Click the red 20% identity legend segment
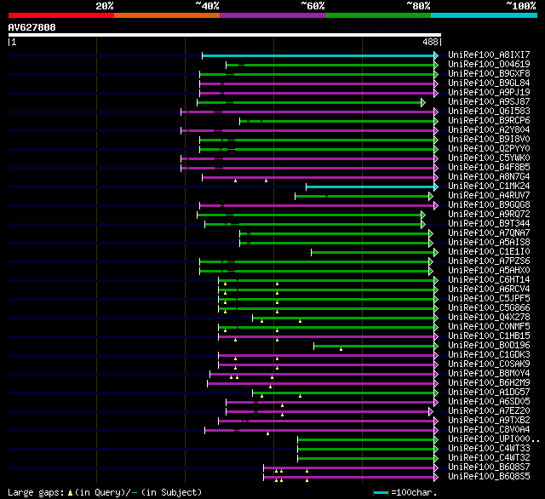Viewport: 545px width, 499px height. click(61, 15)
